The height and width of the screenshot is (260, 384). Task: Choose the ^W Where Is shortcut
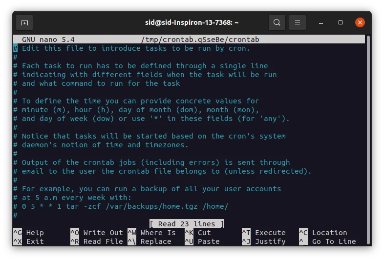[x=151, y=233]
